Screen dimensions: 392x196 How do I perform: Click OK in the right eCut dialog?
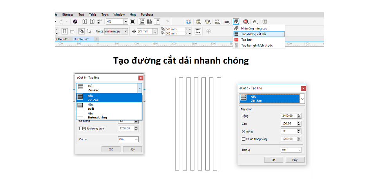click(x=274, y=160)
